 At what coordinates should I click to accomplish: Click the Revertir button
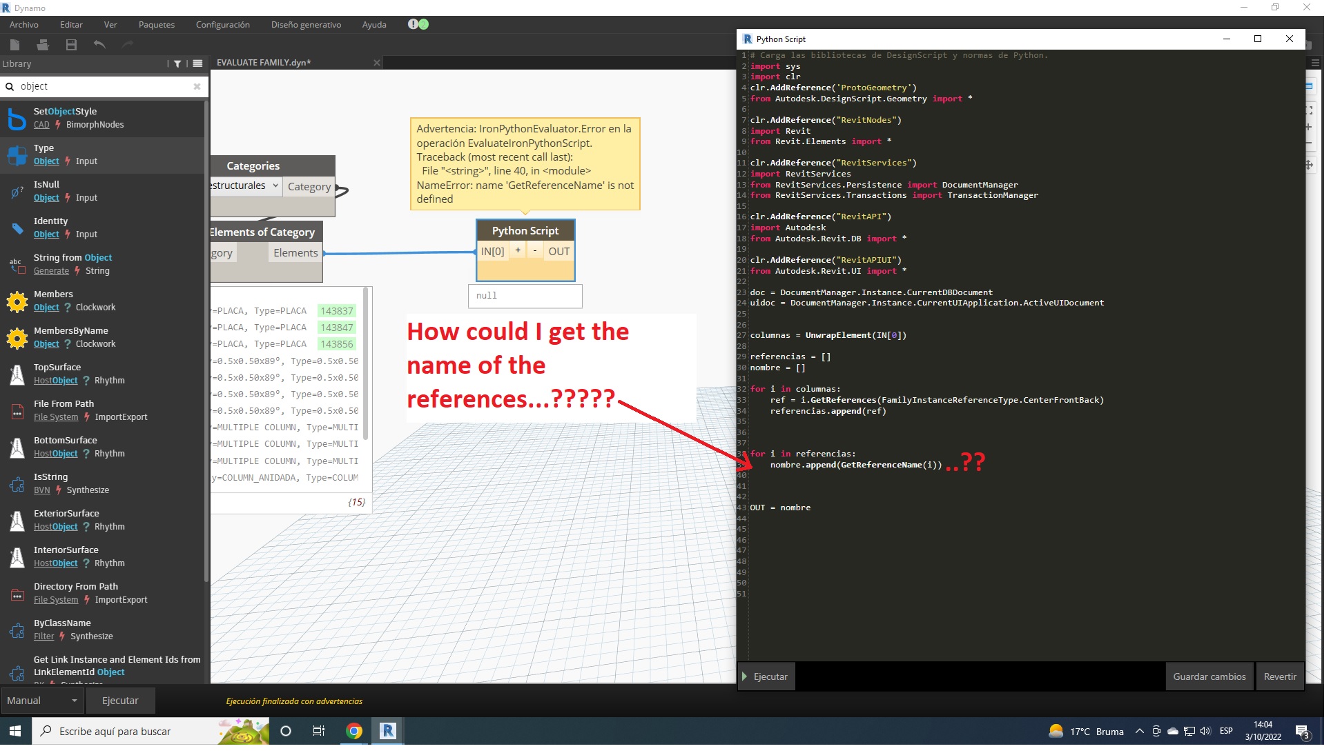point(1281,677)
